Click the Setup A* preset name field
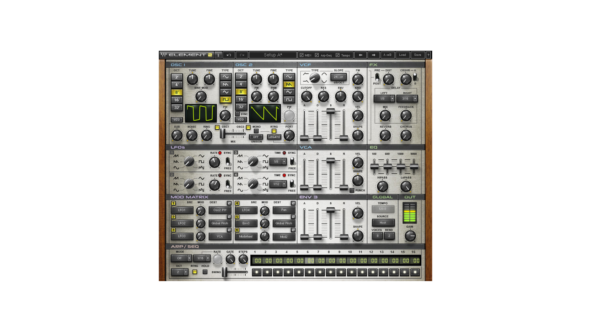Viewport: 591px width, 332px height. (x=272, y=55)
